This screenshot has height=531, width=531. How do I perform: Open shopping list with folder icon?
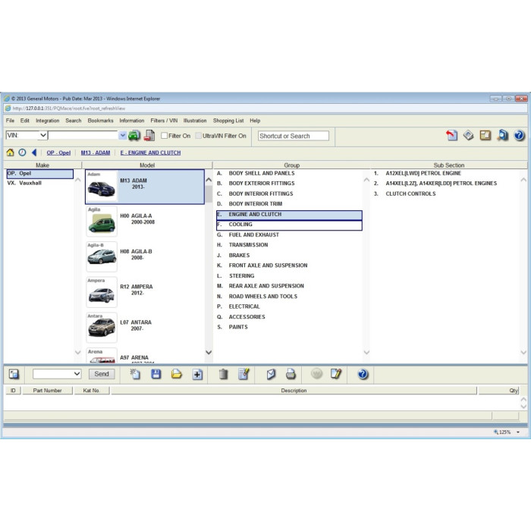[x=177, y=374]
